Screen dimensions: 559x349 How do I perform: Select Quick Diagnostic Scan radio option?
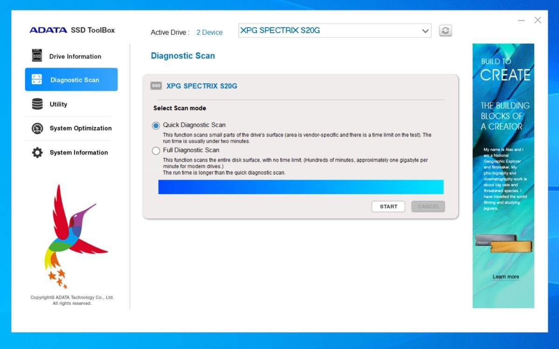156,126
